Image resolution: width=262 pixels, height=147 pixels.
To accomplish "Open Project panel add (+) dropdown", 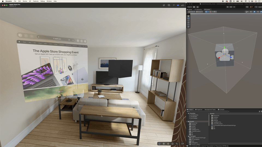I will 188,112.
